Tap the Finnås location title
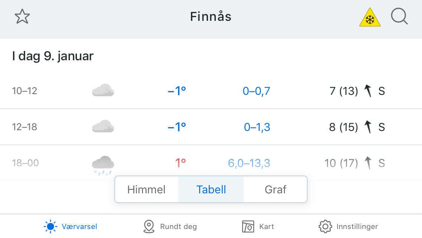Viewport: 422px width, 238px height. (x=211, y=17)
